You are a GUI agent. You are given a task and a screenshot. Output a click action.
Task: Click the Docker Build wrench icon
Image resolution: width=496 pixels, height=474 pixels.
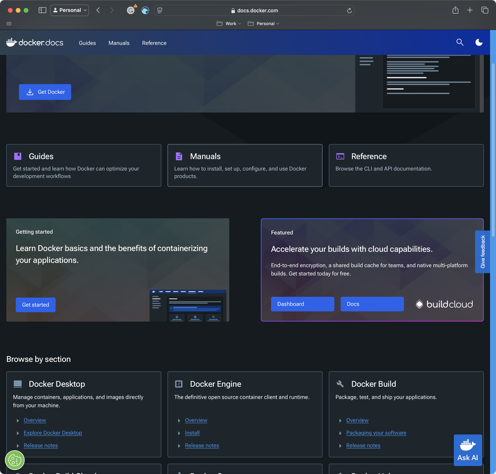pos(340,384)
